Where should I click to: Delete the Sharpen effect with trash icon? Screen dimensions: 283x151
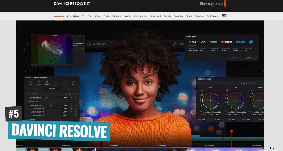coord(69,94)
